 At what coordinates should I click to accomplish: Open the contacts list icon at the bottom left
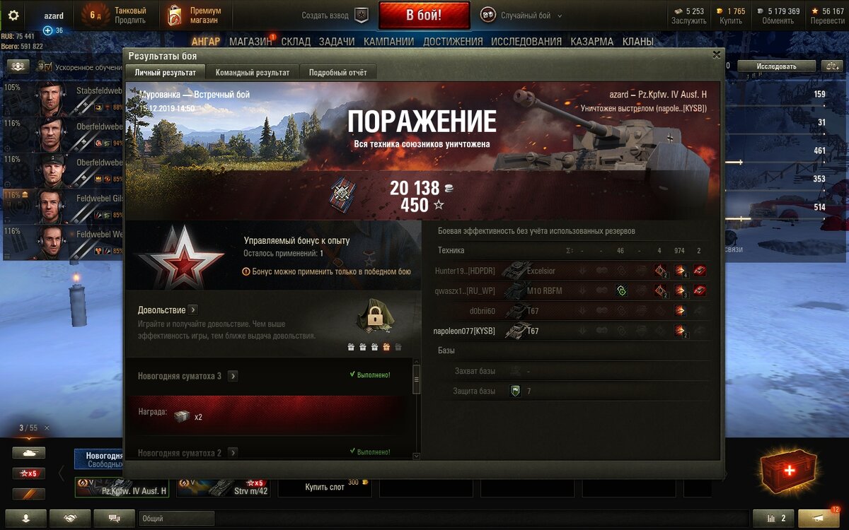click(26, 518)
